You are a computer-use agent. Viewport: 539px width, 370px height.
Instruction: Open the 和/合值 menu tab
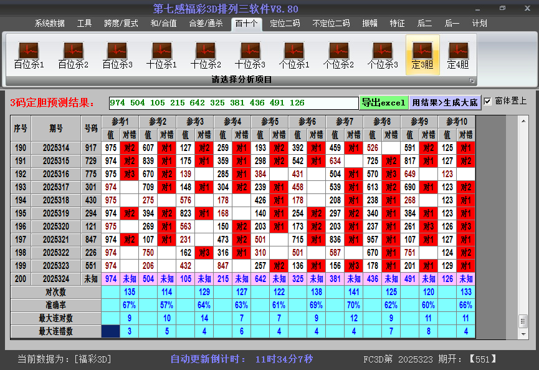pos(163,24)
